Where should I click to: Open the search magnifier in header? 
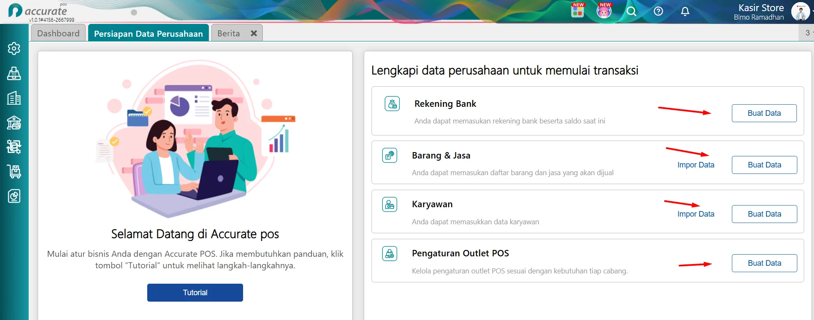pyautogui.click(x=632, y=12)
